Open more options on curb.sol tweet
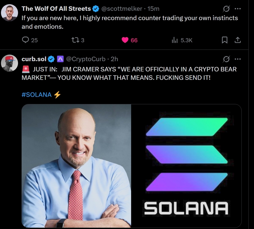Image resolution: width=254 pixels, height=229 pixels. click(237, 59)
